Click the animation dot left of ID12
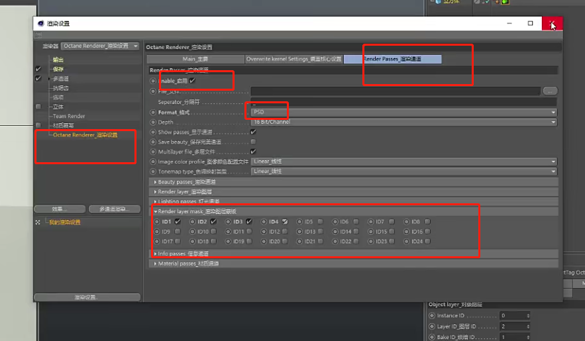This screenshot has width=585, height=341. coord(264,232)
